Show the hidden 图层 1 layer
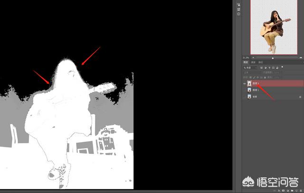 tap(245, 90)
